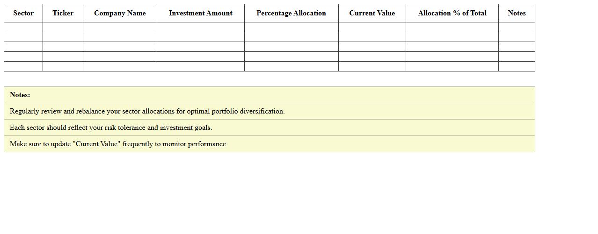The height and width of the screenshot is (234, 598).
Task: Select first empty cell under Investment Amount
Action: click(x=201, y=27)
